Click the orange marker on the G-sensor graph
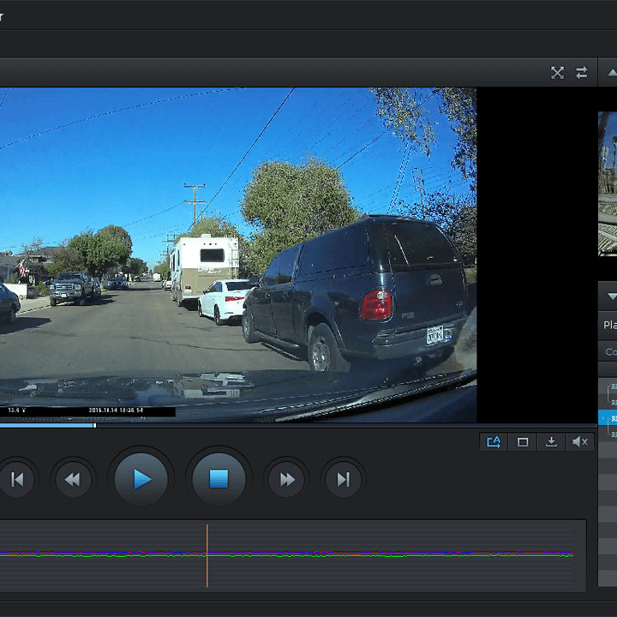Screen dimensions: 617x617 click(x=207, y=555)
